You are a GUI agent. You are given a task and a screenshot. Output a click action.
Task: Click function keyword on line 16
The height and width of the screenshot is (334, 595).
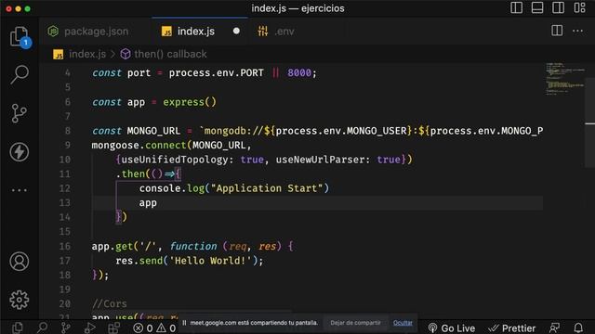192,247
